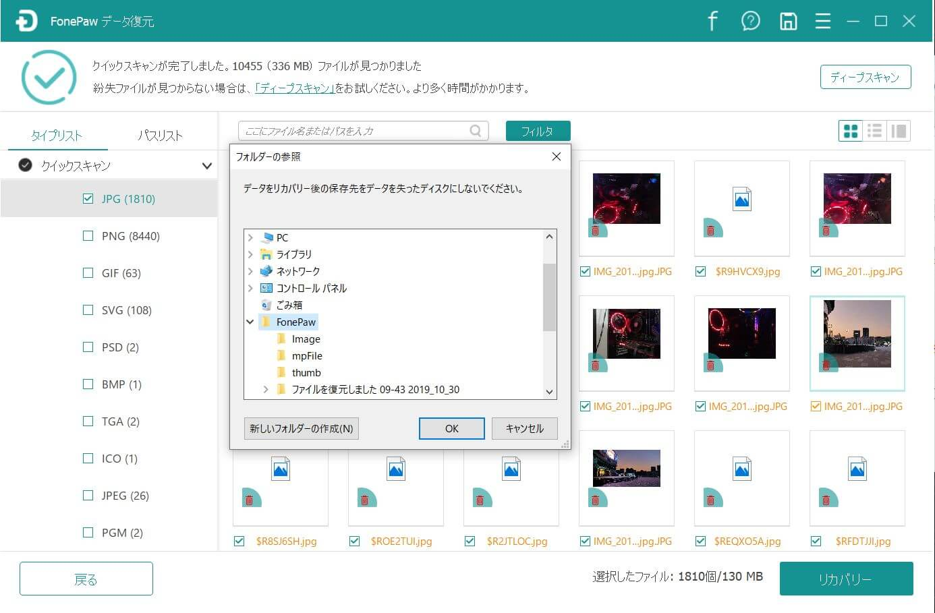Click trash badge on $R9HVCX9.jpg thumbnail
The width and height of the screenshot is (935, 613).
tap(712, 229)
